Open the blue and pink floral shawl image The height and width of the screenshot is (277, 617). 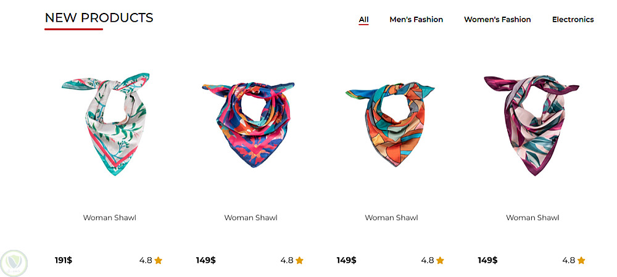coord(248,125)
